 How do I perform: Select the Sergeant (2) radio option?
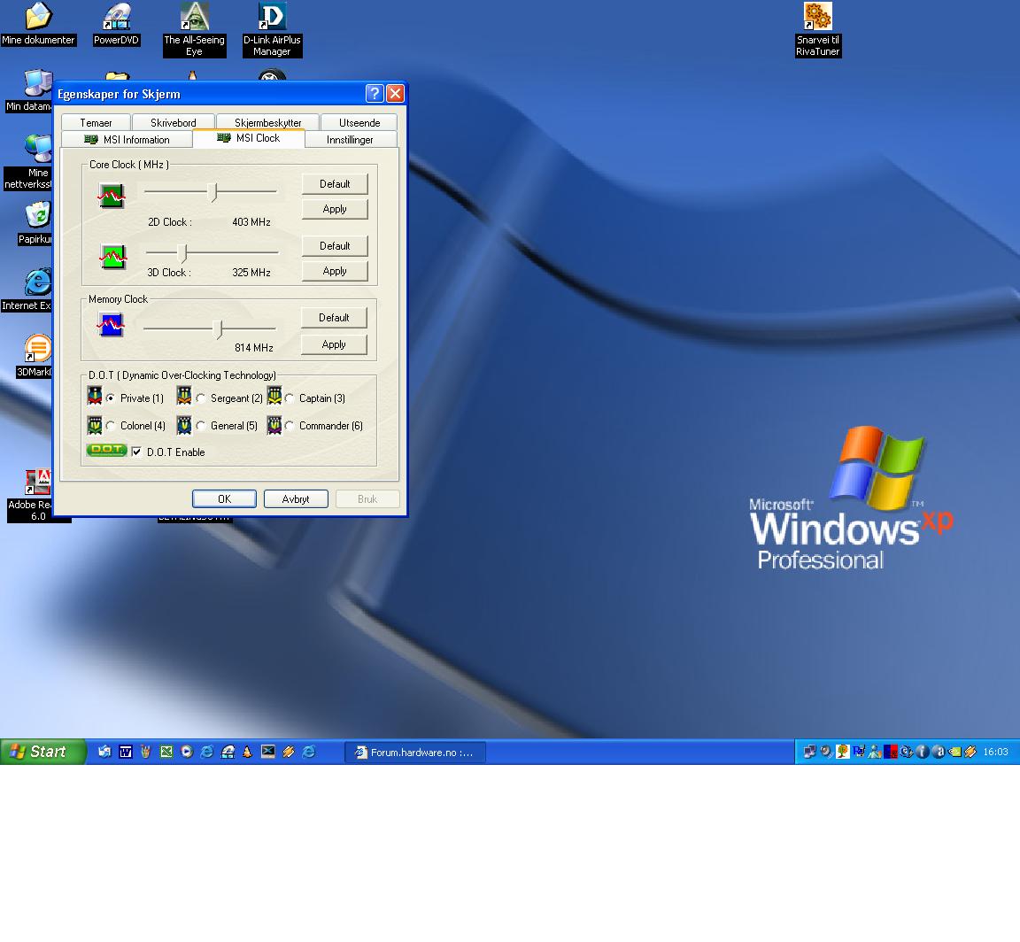click(201, 398)
